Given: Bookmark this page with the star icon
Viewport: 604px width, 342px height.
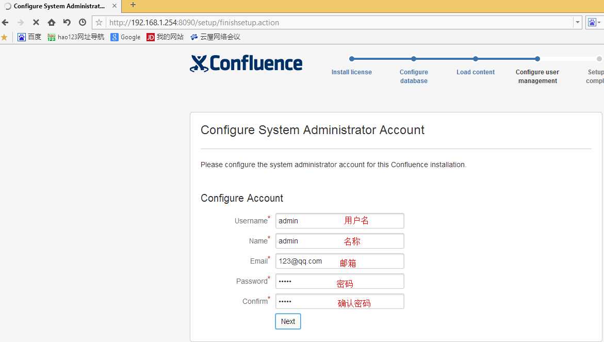Looking at the screenshot, I should coord(99,22).
